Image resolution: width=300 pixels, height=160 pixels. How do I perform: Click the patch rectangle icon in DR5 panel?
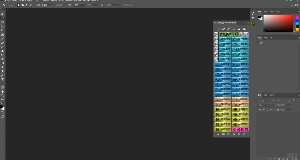tap(234, 29)
